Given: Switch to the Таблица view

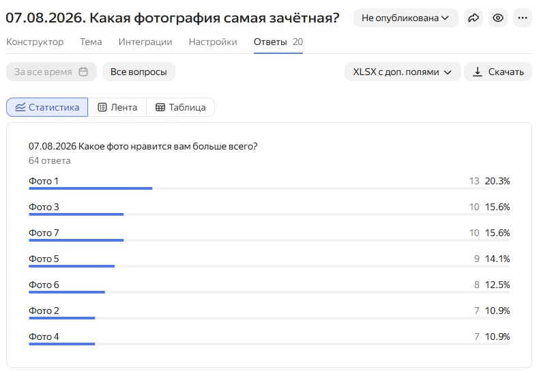Looking at the screenshot, I should [181, 107].
